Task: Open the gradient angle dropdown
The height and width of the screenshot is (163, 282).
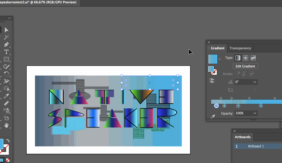Action: [255, 82]
